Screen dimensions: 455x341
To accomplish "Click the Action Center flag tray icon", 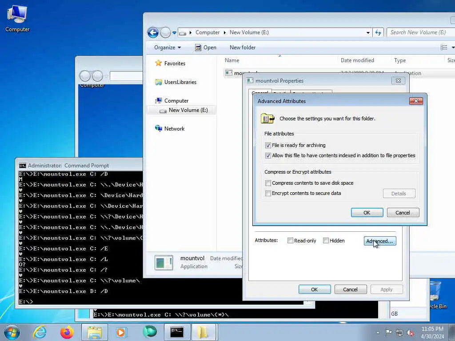I will tap(388, 332).
